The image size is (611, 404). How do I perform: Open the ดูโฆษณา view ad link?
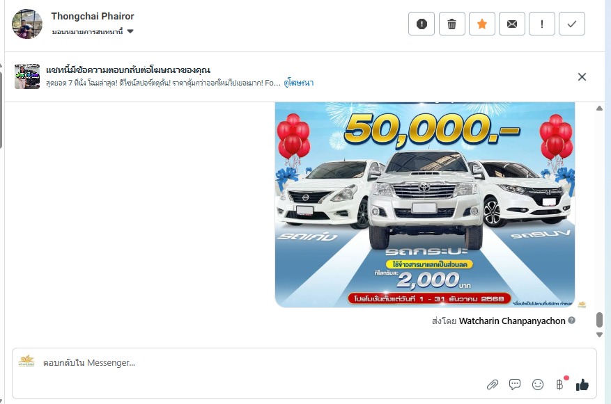point(298,83)
